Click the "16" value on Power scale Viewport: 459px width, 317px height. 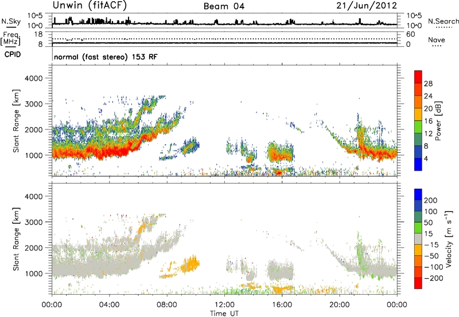[428, 121]
